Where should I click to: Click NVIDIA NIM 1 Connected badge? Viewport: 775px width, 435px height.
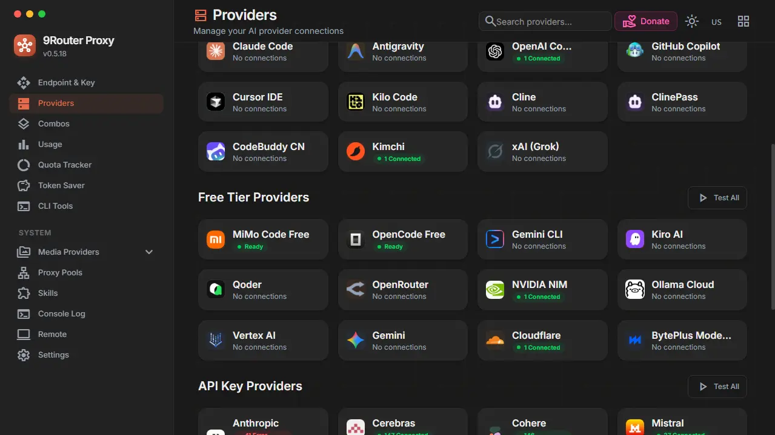538,297
